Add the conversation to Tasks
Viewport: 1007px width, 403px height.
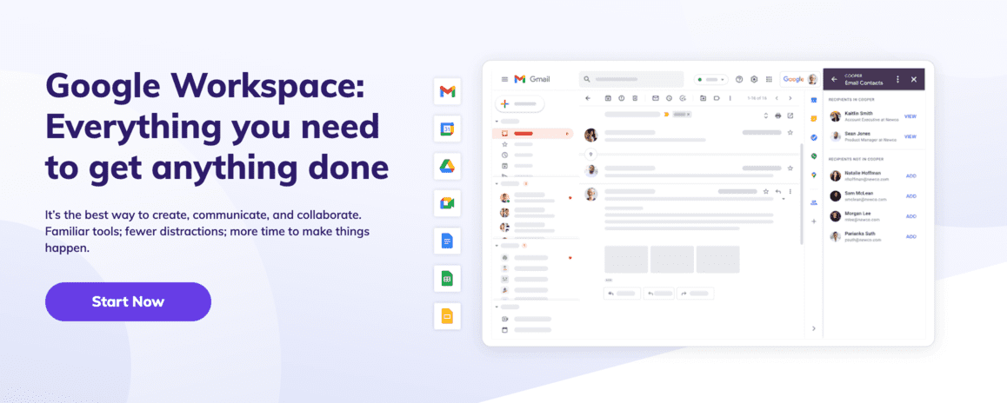pos(682,98)
